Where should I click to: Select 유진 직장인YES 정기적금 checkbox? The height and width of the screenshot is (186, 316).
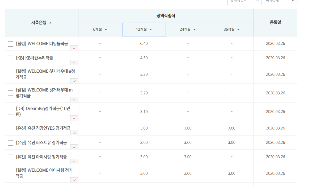pyautogui.click(x=10, y=129)
